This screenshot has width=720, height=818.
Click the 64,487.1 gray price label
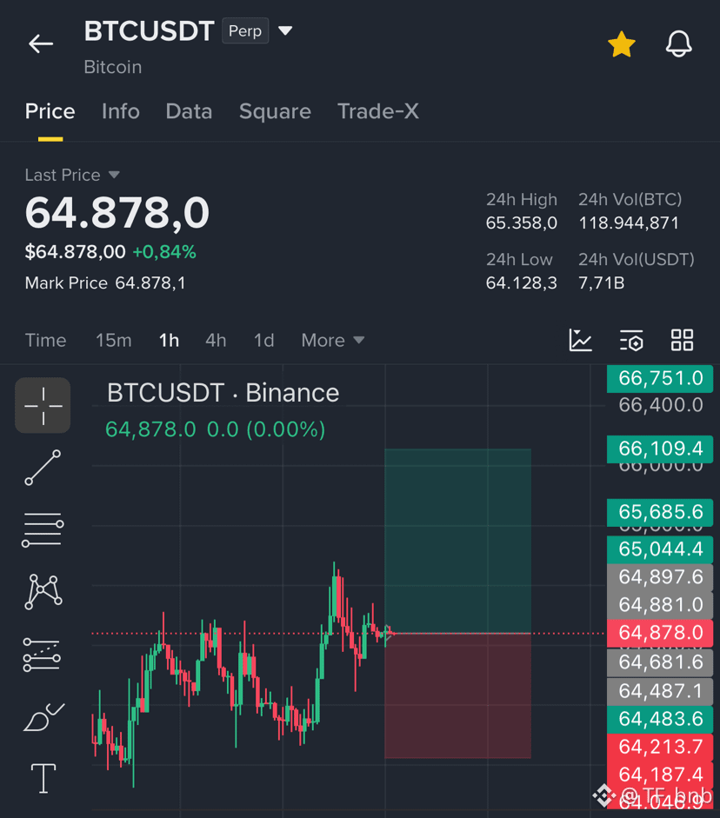660,691
